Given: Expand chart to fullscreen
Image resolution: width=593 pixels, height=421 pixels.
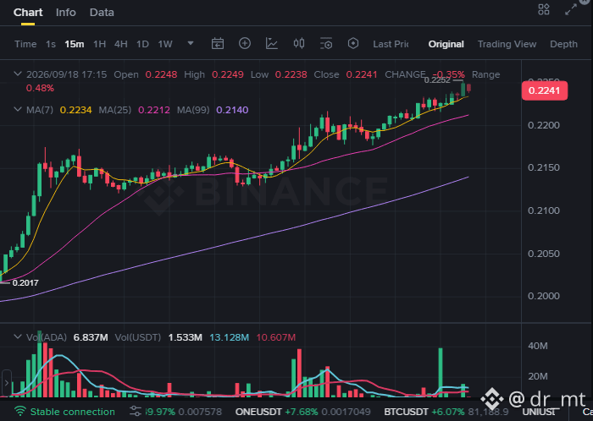Looking at the screenshot, I should (571, 9).
